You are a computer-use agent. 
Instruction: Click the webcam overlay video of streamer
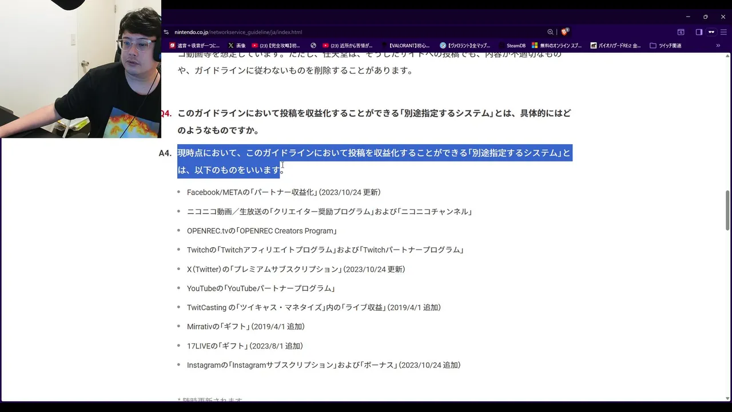tap(81, 69)
